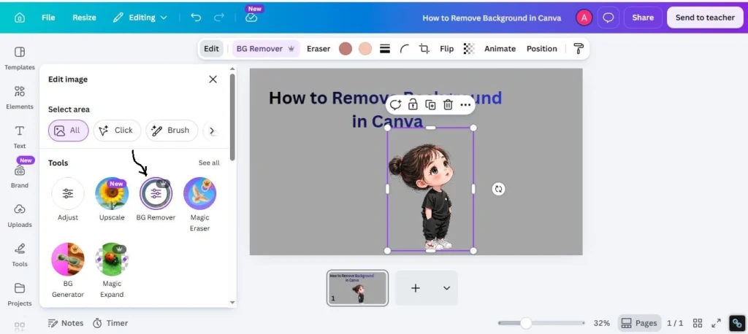Open BG Remover in Tools panel

156,199
